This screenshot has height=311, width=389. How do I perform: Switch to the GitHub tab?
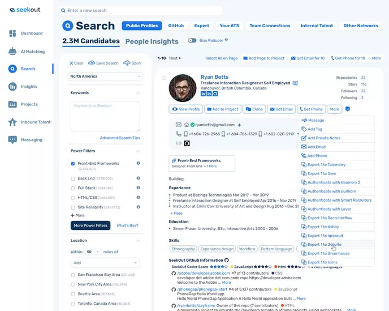point(176,26)
